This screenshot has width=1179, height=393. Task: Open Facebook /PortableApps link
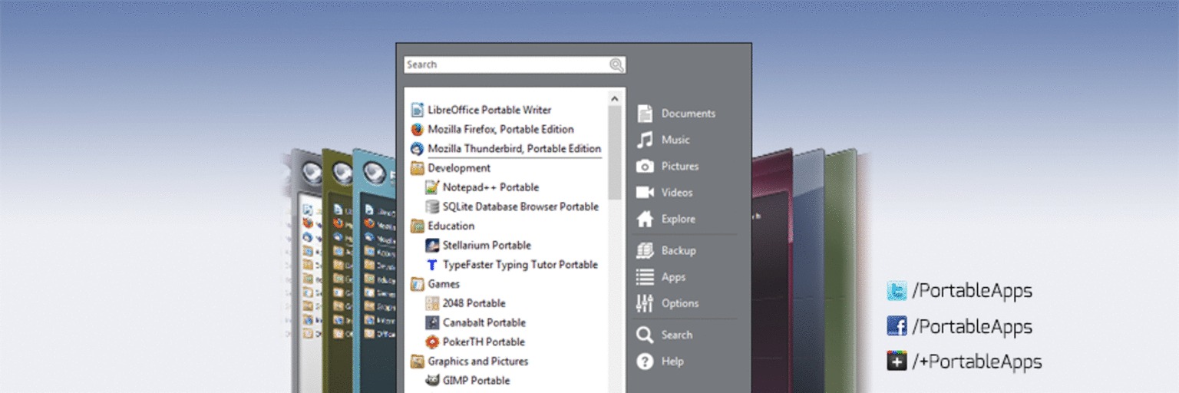point(972,326)
